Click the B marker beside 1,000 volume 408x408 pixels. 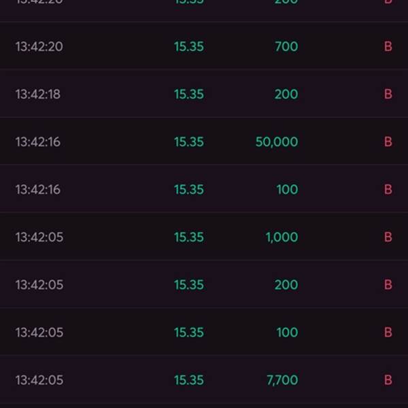[x=388, y=237]
